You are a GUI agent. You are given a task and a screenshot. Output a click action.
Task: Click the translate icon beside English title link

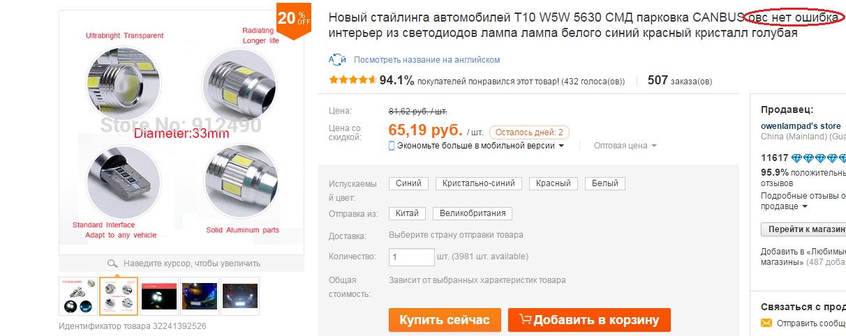coord(337,59)
